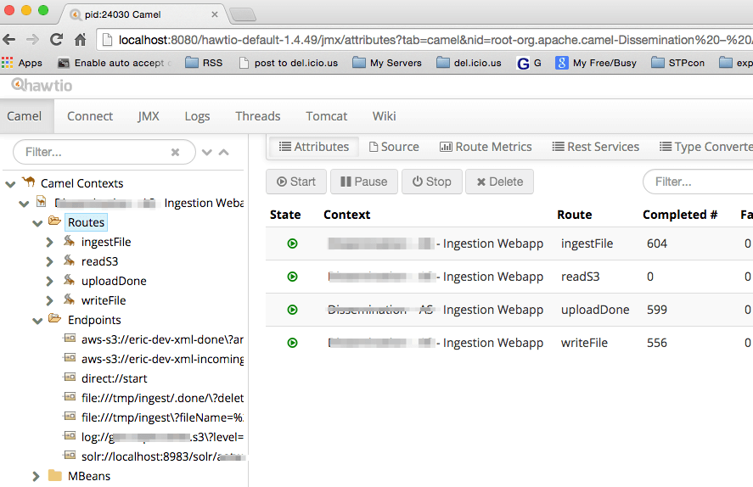Click the Delete button
Image resolution: width=753 pixels, height=487 pixels.
click(x=499, y=182)
